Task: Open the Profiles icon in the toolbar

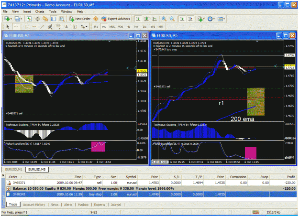Action: [17, 19]
